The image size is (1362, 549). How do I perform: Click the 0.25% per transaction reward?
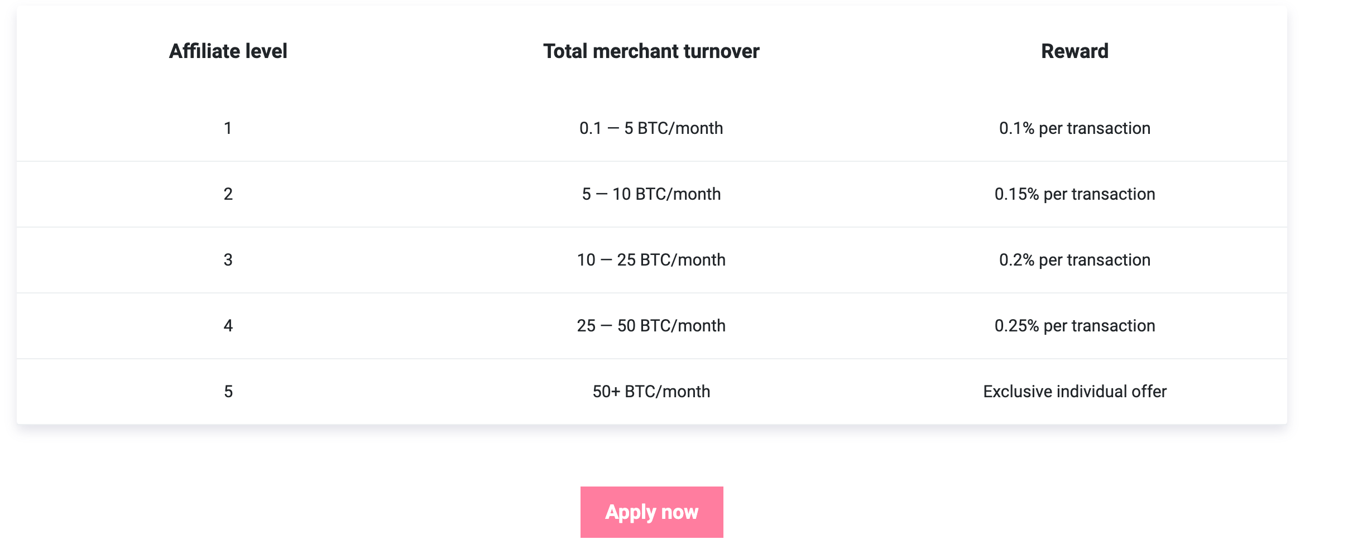click(1075, 326)
